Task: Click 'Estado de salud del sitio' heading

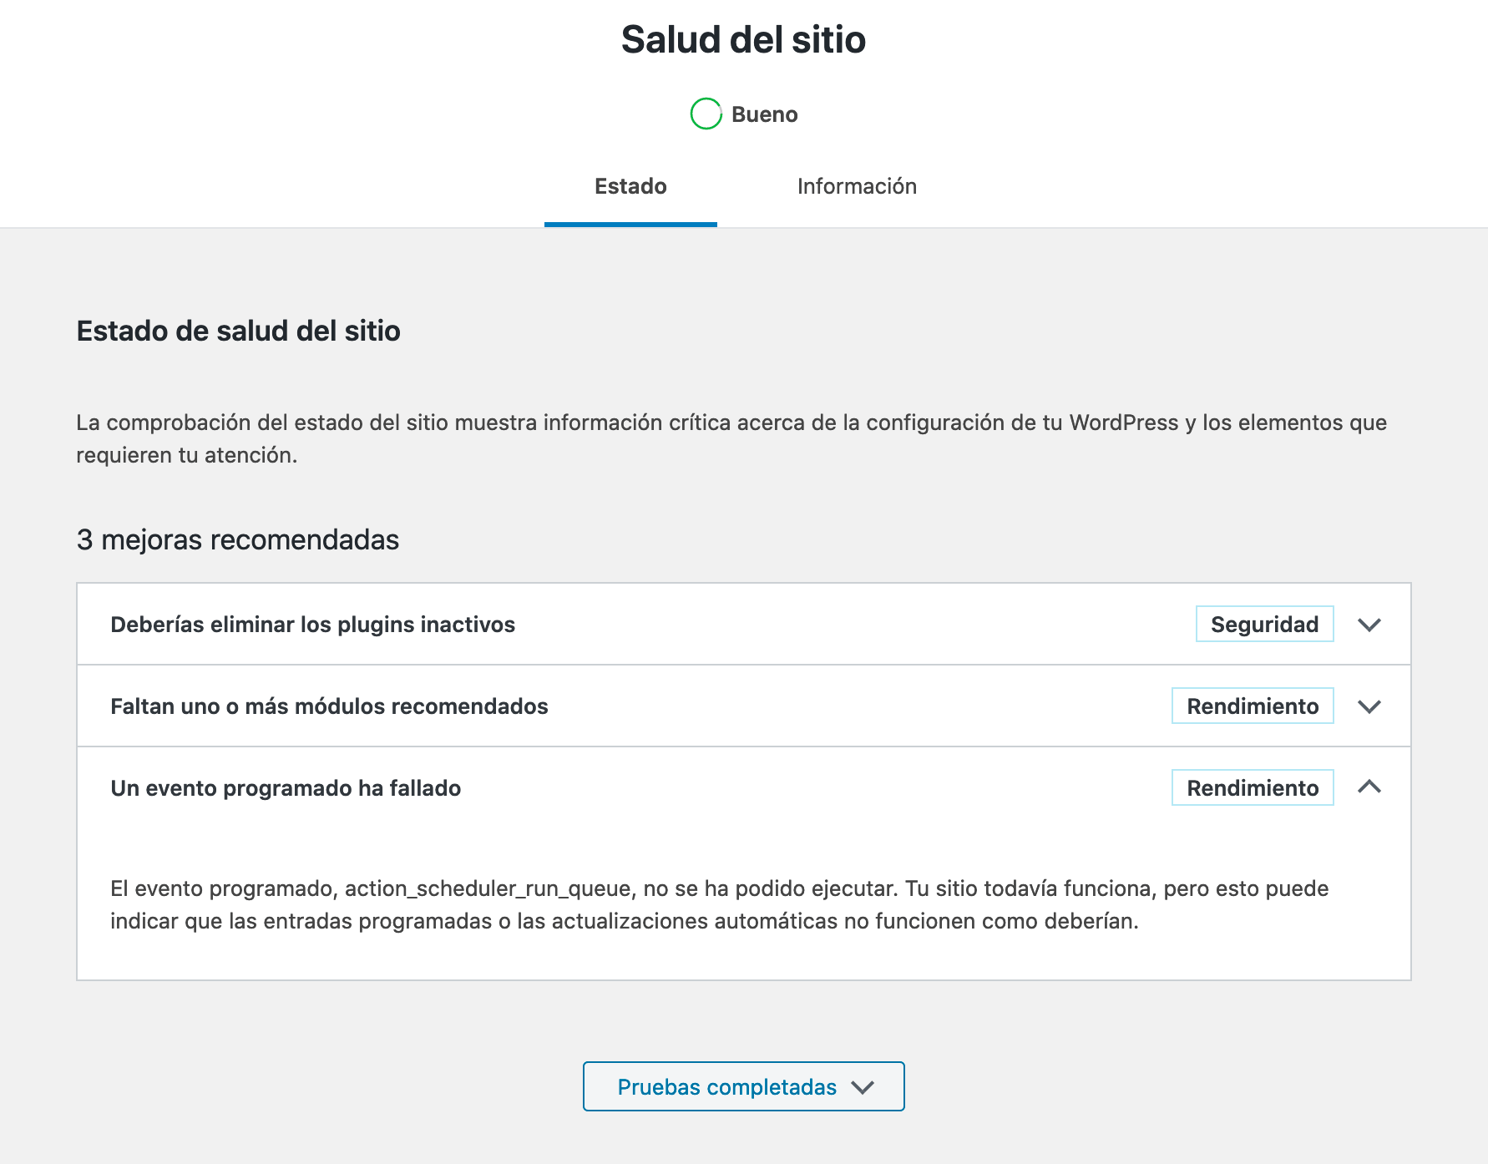Action: (x=238, y=331)
